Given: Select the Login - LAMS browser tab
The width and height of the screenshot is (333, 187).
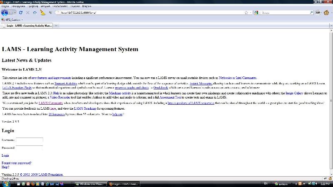Looking at the screenshot, I should [x=27, y=26].
